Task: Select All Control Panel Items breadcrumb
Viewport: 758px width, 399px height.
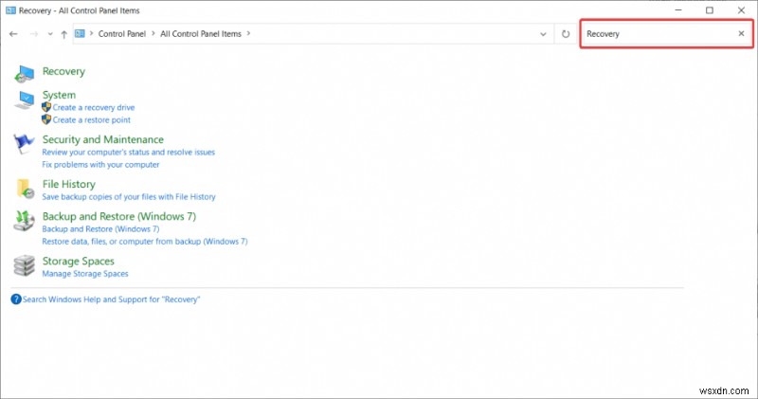Action: point(201,33)
